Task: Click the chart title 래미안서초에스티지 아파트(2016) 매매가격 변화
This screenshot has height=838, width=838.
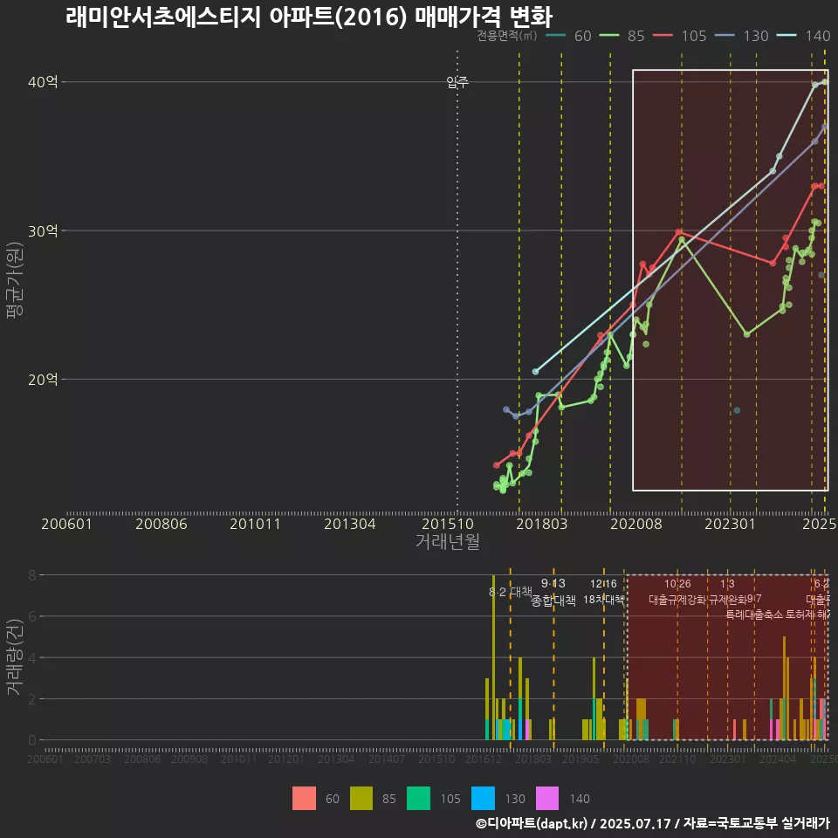Action: pos(309,17)
